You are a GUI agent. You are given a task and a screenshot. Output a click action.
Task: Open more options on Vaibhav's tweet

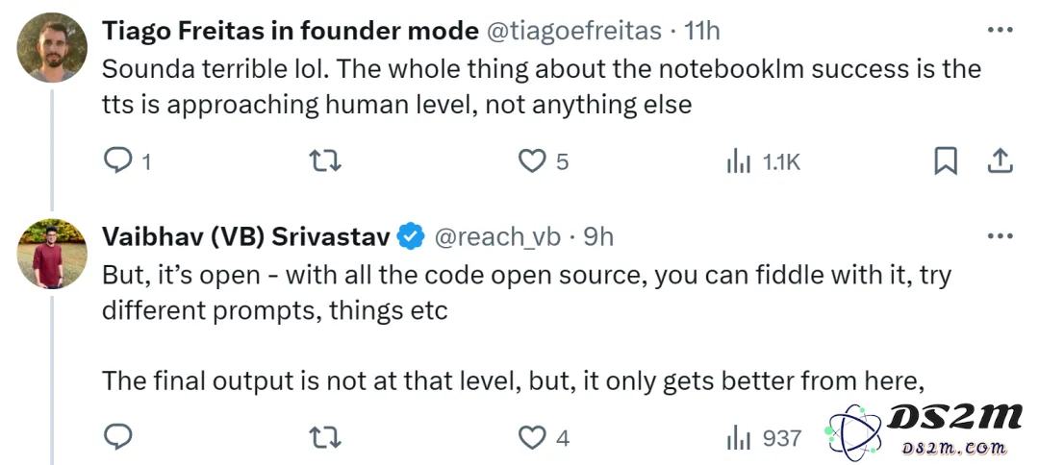1000,236
